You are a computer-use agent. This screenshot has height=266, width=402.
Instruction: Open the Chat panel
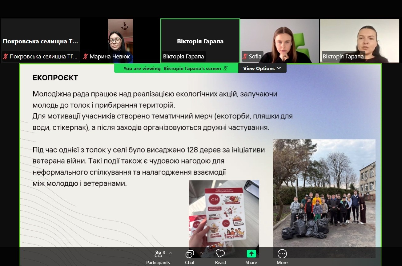[x=190, y=254]
